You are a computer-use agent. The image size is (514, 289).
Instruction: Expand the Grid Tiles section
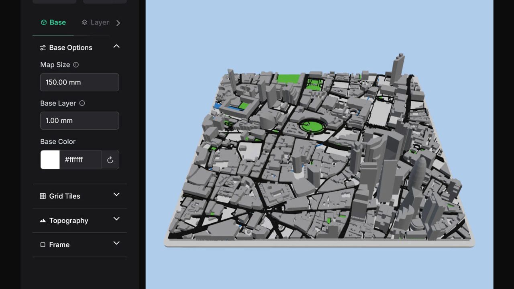(116, 195)
